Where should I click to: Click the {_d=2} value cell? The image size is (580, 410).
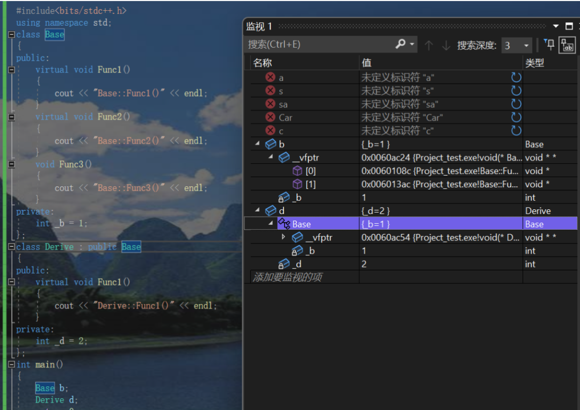click(441, 211)
